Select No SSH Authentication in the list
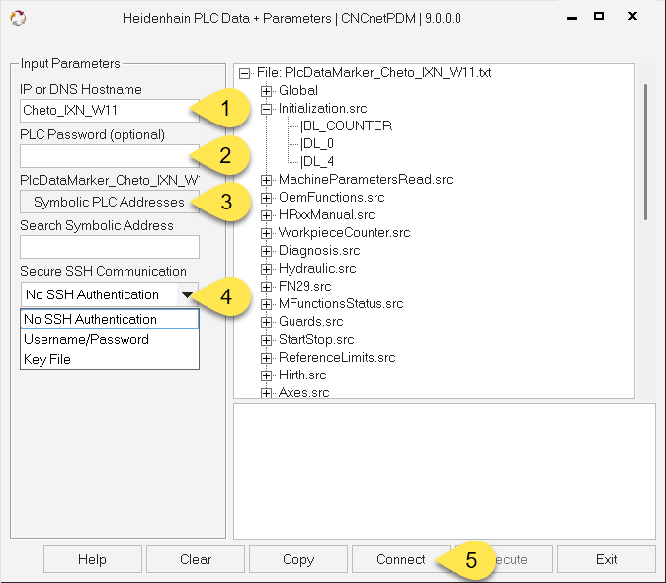 tap(109, 319)
